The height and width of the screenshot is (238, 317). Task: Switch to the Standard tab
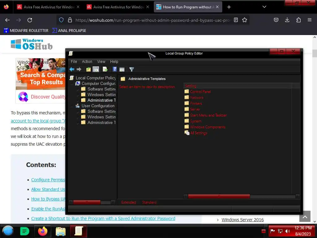[149, 202]
